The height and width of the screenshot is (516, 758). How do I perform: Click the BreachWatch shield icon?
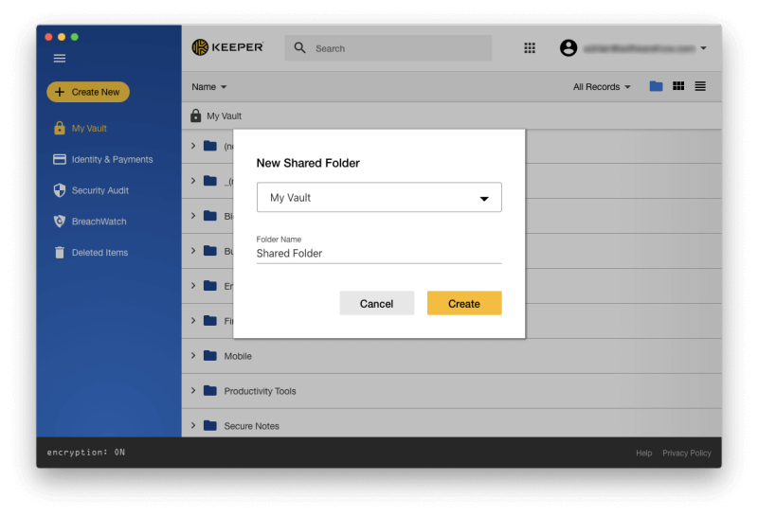tap(60, 222)
